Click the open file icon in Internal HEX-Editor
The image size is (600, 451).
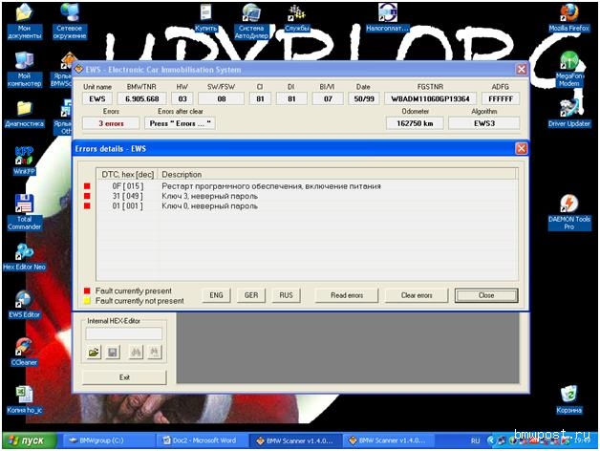click(94, 353)
